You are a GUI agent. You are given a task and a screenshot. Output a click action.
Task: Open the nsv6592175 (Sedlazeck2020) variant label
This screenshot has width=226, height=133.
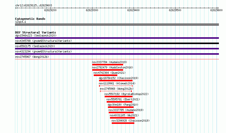35,46
